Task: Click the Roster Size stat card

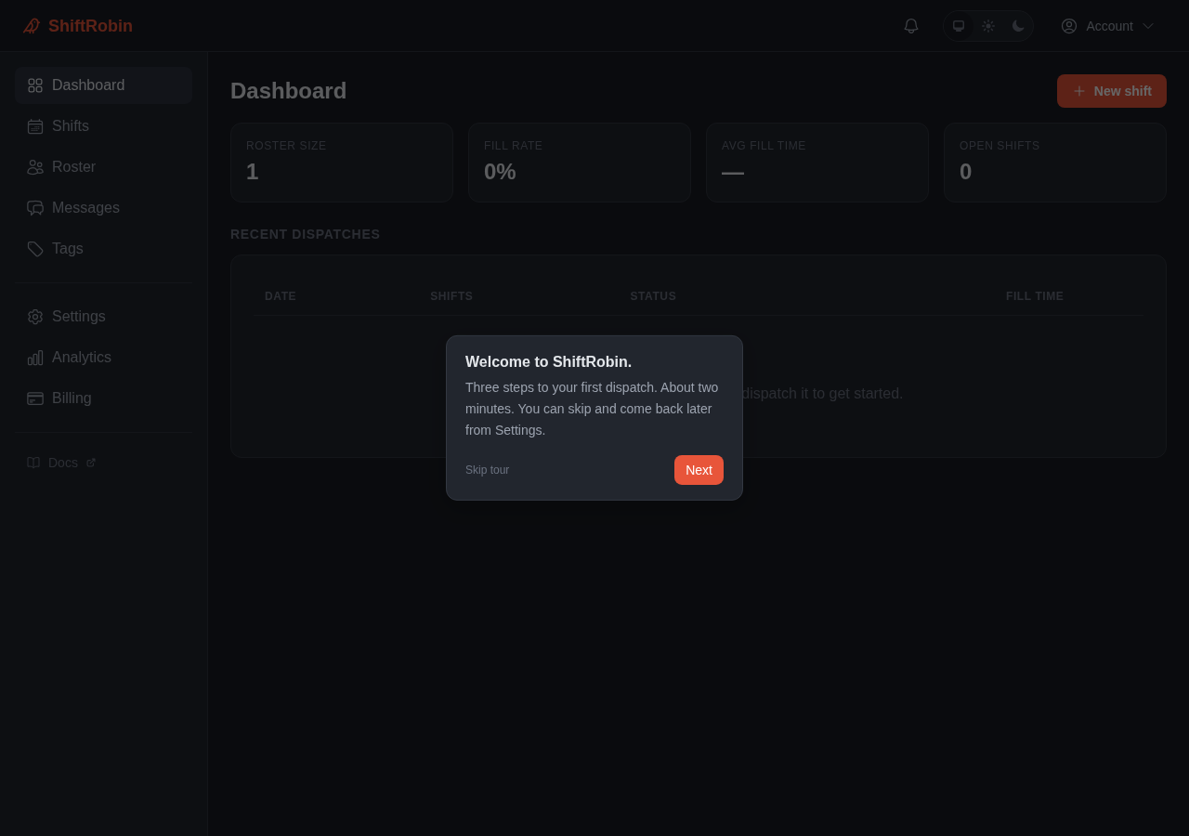Action: [x=342, y=163]
